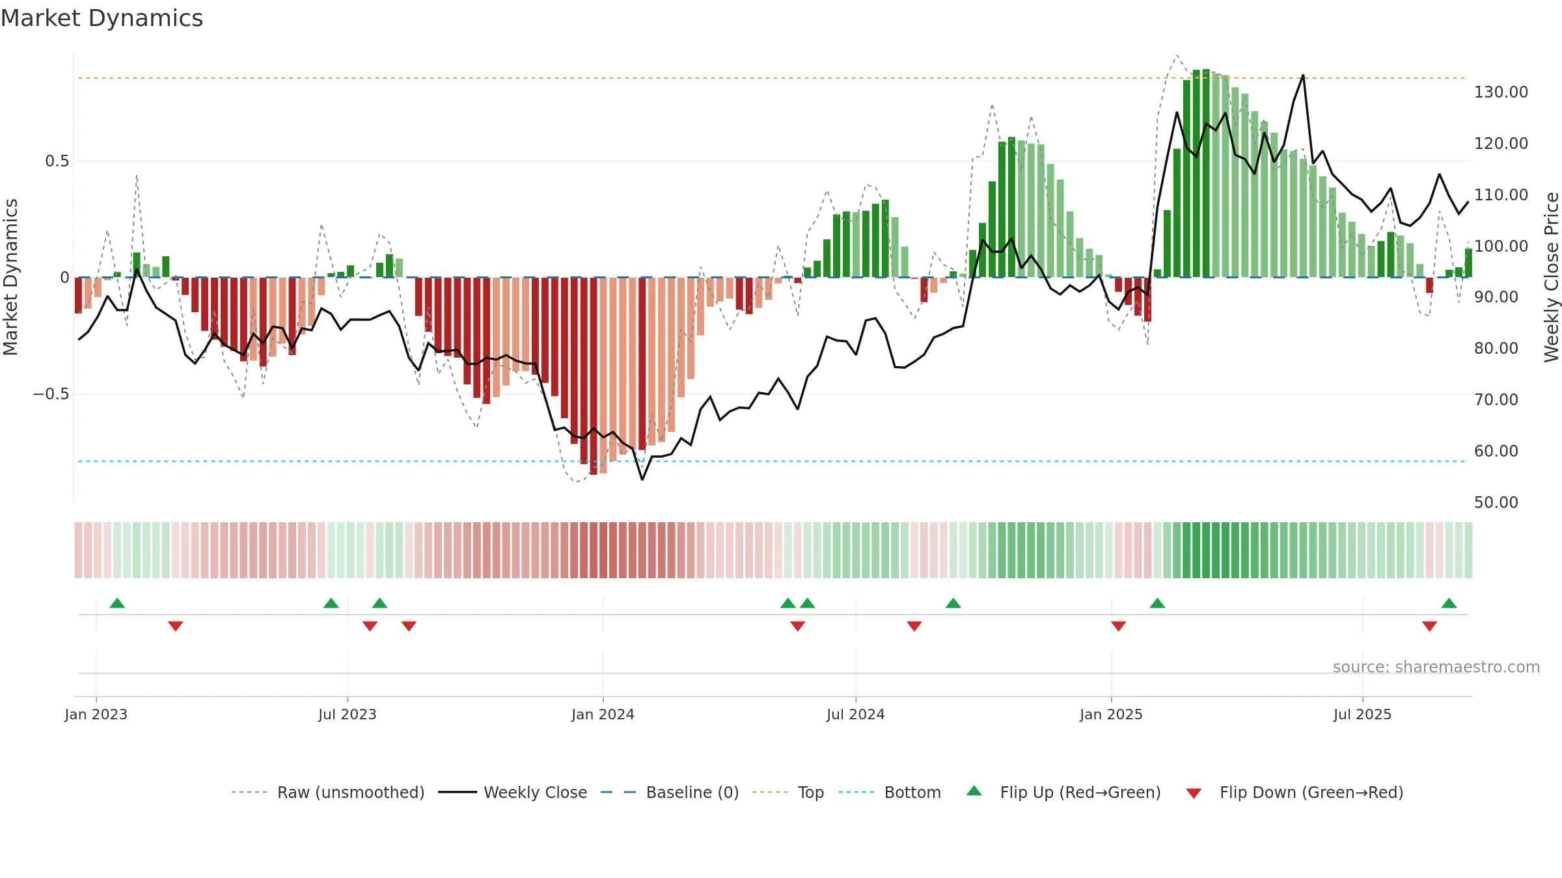The height and width of the screenshot is (878, 1562).
Task: Click the 90.00 price axis label
Action: pos(1496,297)
